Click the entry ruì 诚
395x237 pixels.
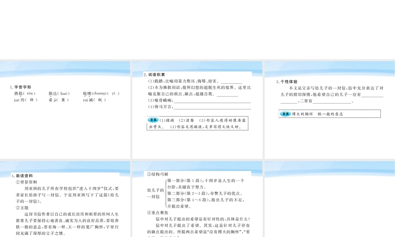click(94, 100)
